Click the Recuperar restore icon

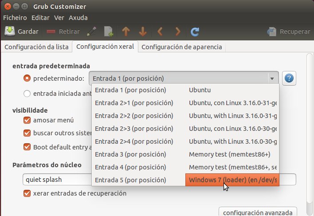click(x=272, y=31)
